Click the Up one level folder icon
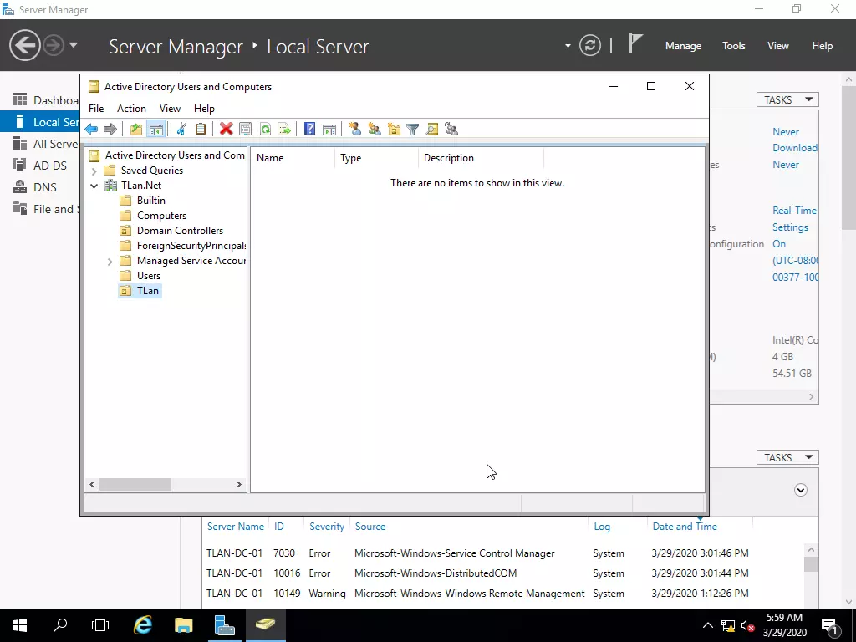This screenshot has height=642, width=856. pos(136,130)
